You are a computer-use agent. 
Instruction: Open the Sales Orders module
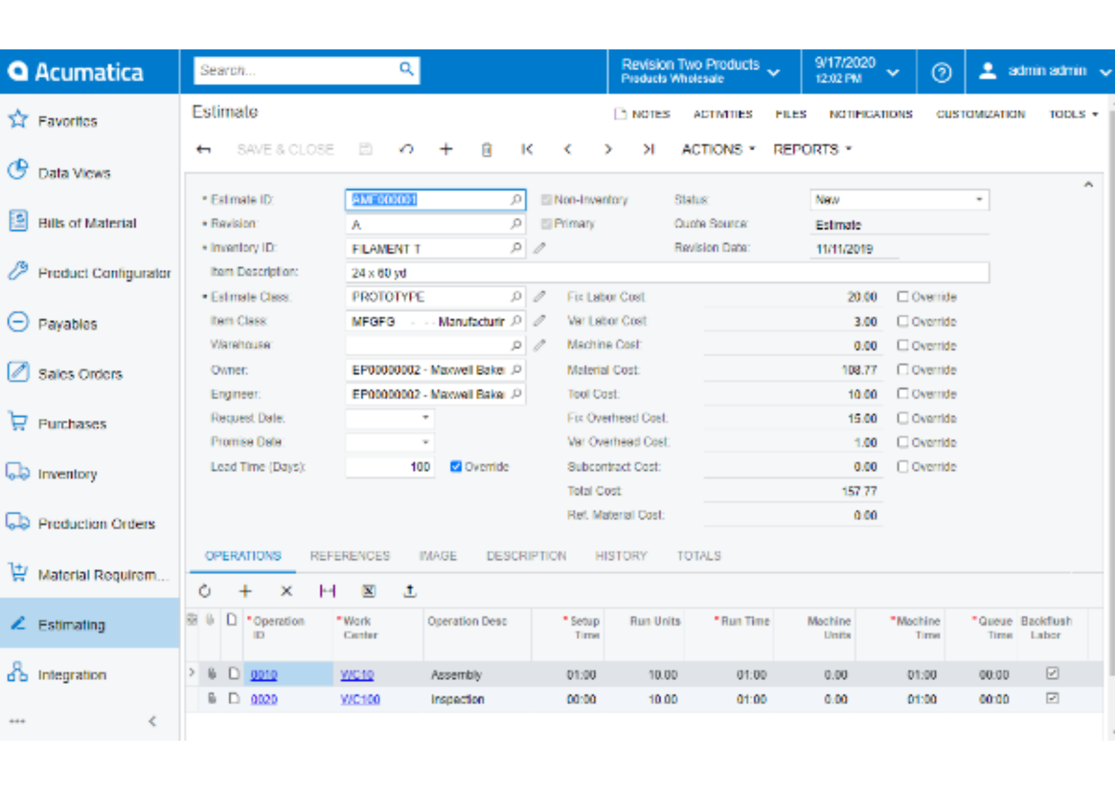pos(81,374)
